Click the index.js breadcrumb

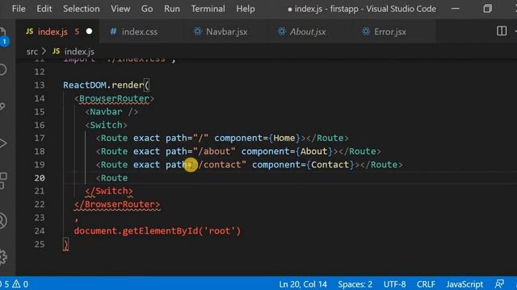(79, 52)
